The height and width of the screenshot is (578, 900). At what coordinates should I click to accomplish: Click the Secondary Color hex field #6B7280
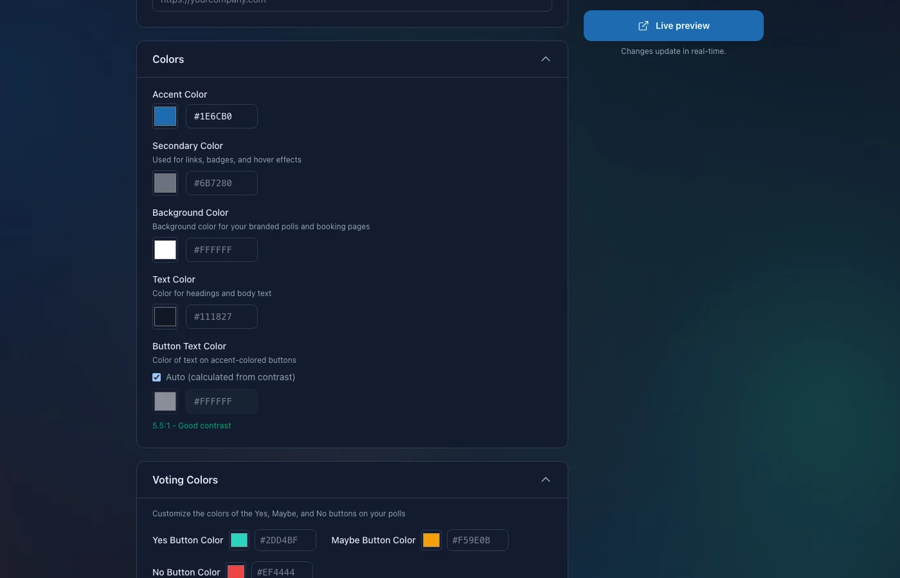(222, 183)
